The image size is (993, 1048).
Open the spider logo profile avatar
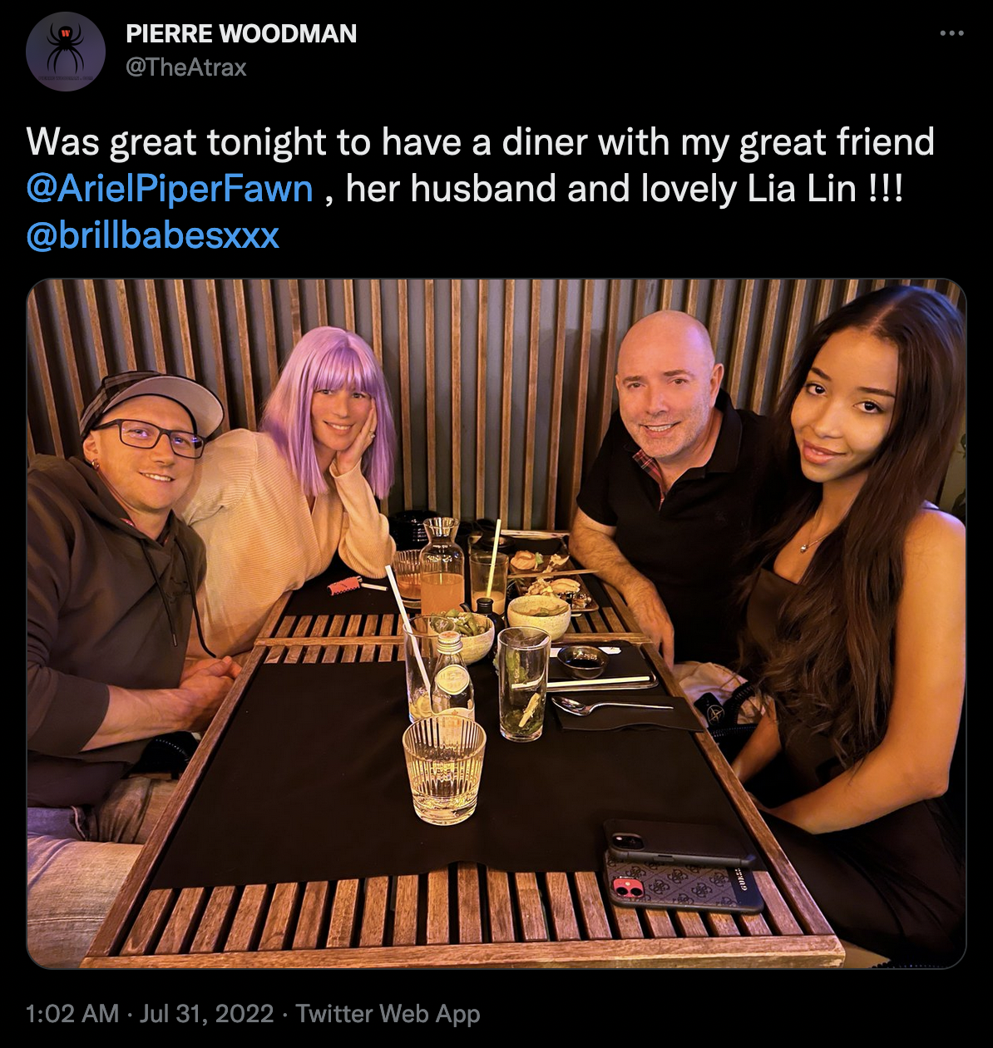tap(65, 52)
